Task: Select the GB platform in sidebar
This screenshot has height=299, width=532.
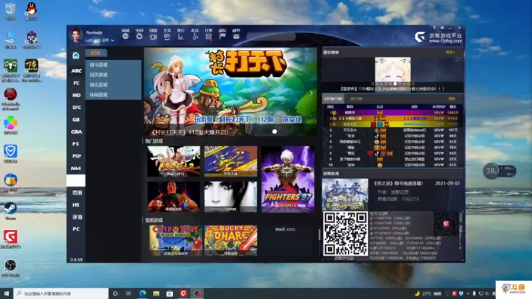Action: pyautogui.click(x=76, y=120)
